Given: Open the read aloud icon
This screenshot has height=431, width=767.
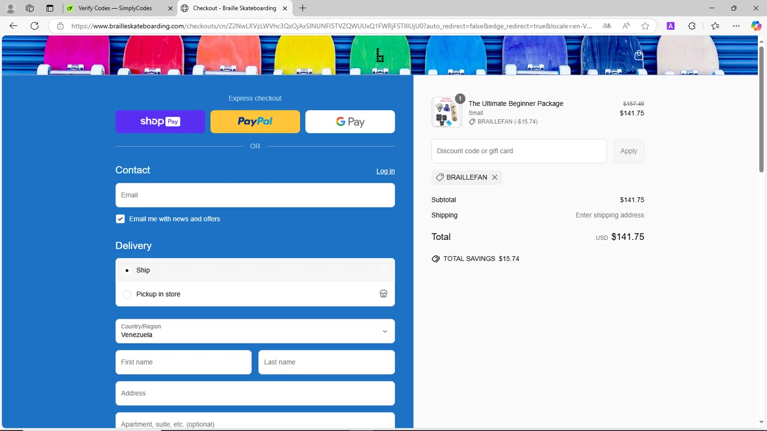Looking at the screenshot, I should coord(626,26).
